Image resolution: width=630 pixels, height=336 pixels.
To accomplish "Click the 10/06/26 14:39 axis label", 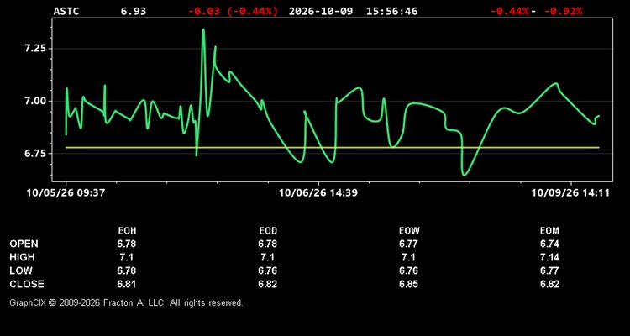I will click(318, 193).
